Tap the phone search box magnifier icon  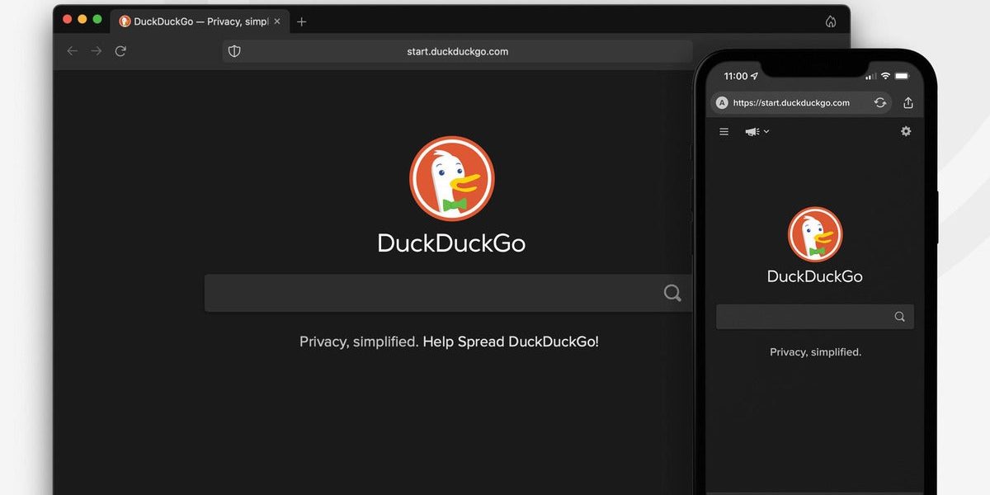click(x=899, y=317)
